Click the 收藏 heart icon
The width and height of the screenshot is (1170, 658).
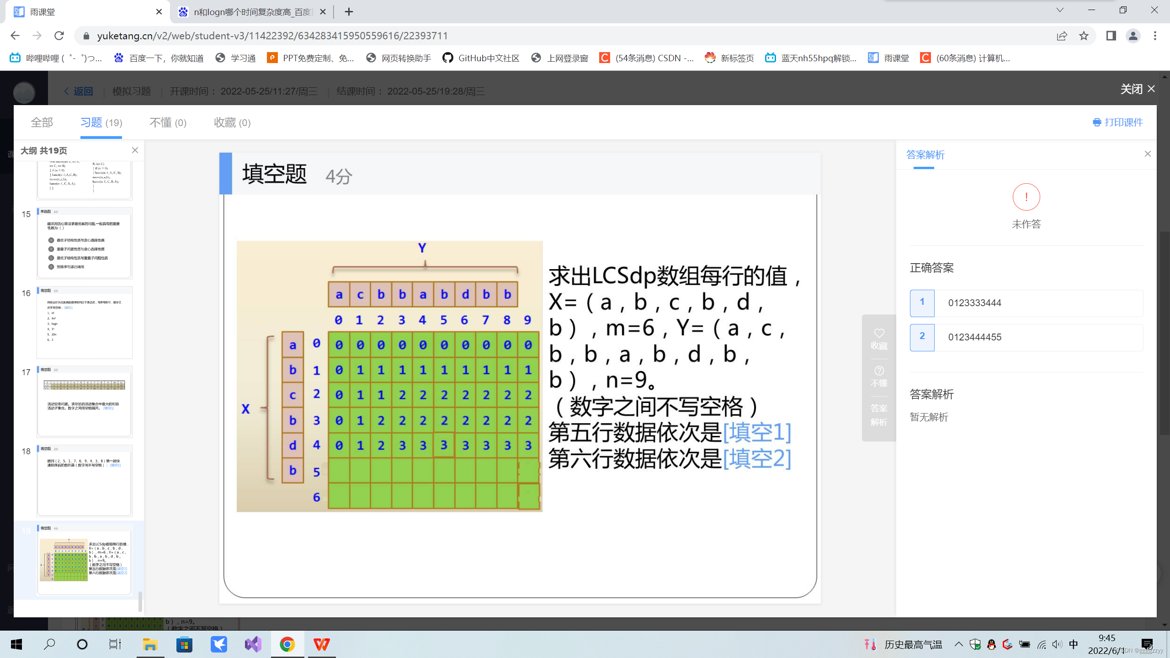(x=879, y=334)
